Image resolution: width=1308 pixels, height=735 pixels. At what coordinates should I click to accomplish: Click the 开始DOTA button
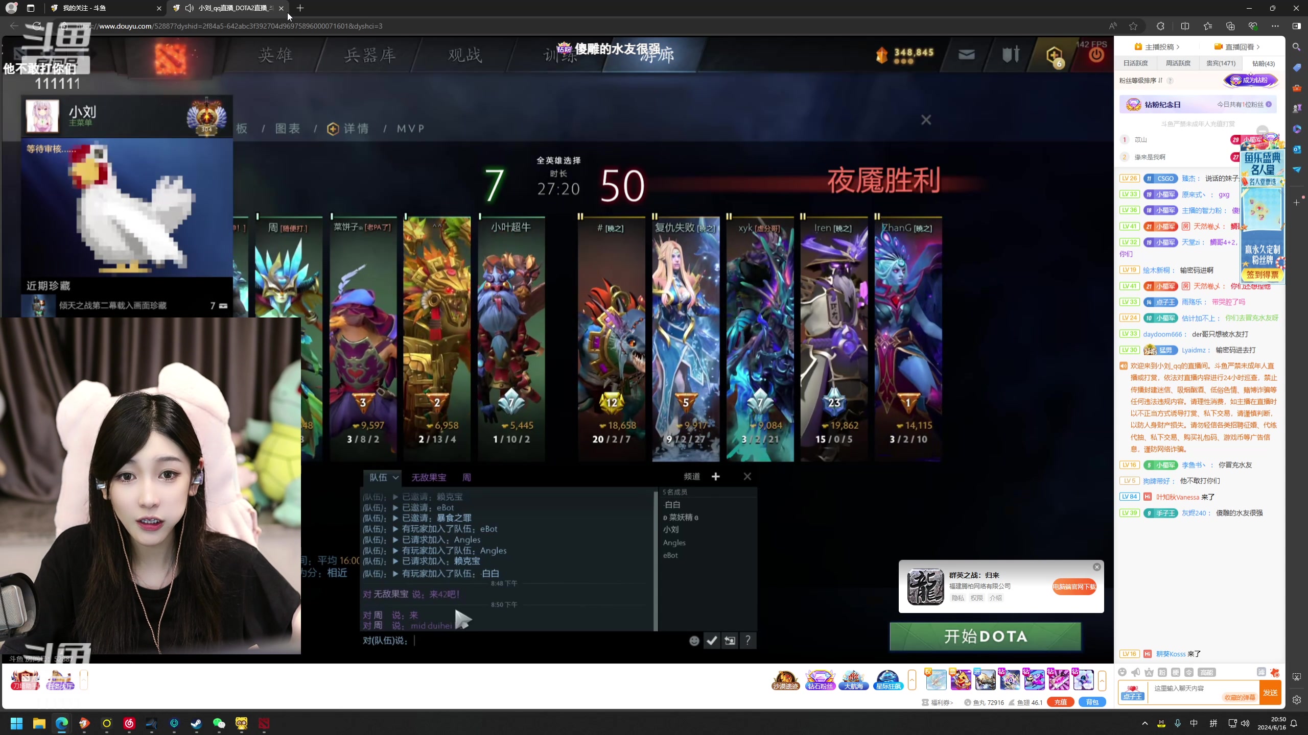click(x=985, y=636)
